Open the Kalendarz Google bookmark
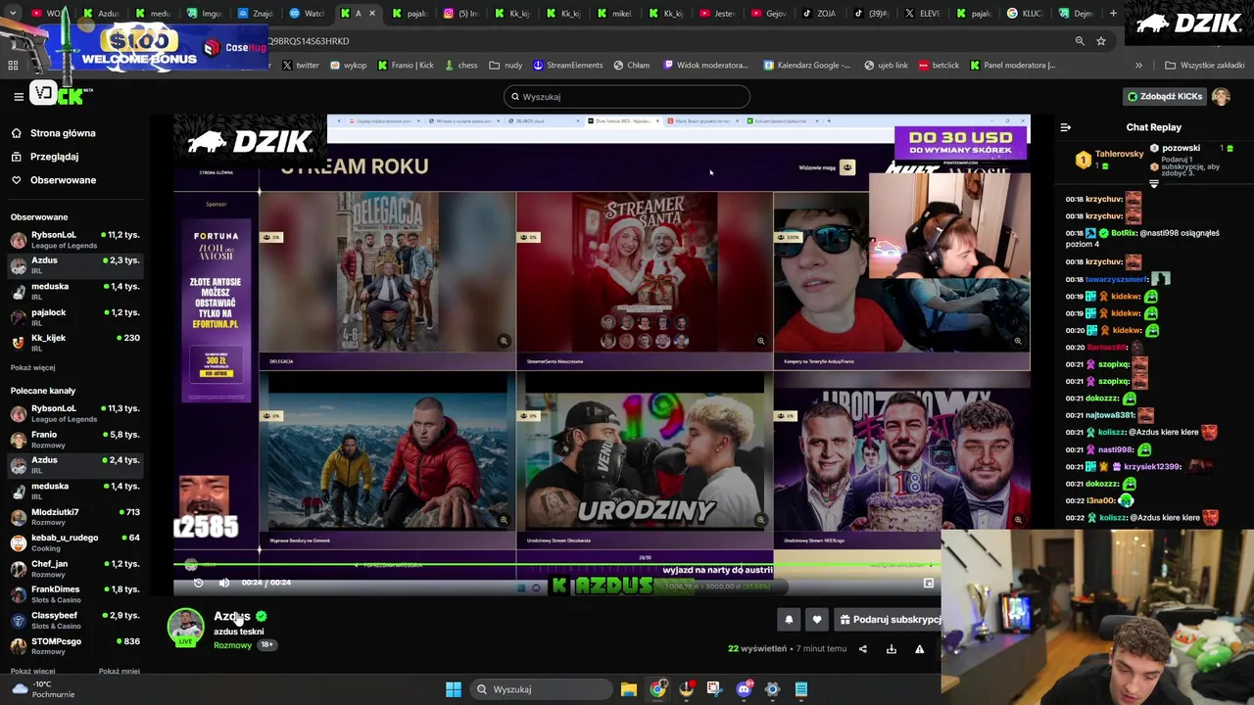1254x705 pixels. pyautogui.click(x=807, y=66)
